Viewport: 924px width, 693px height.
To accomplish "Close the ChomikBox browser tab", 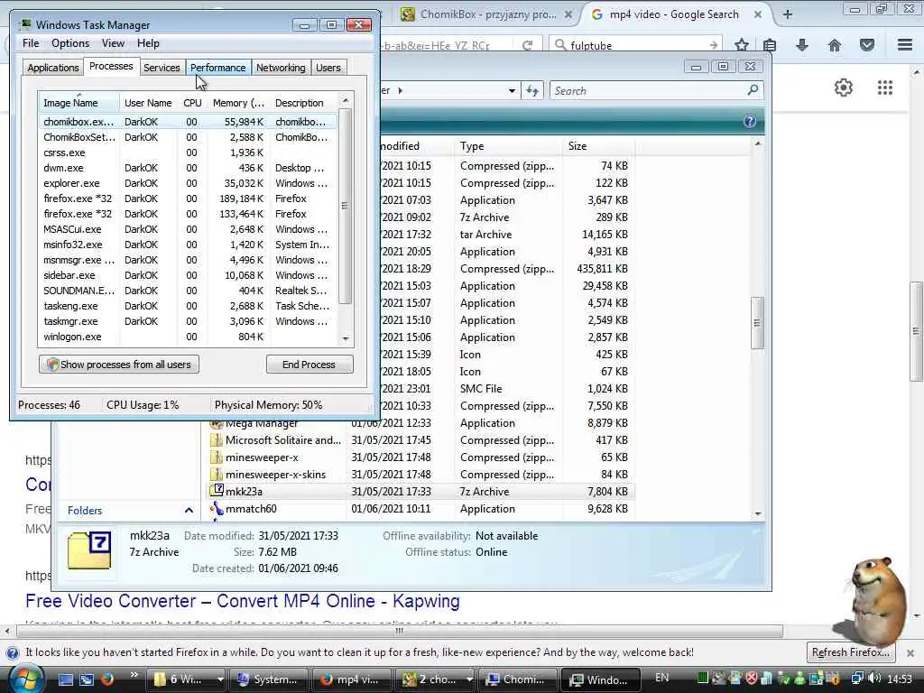I will coord(568,14).
